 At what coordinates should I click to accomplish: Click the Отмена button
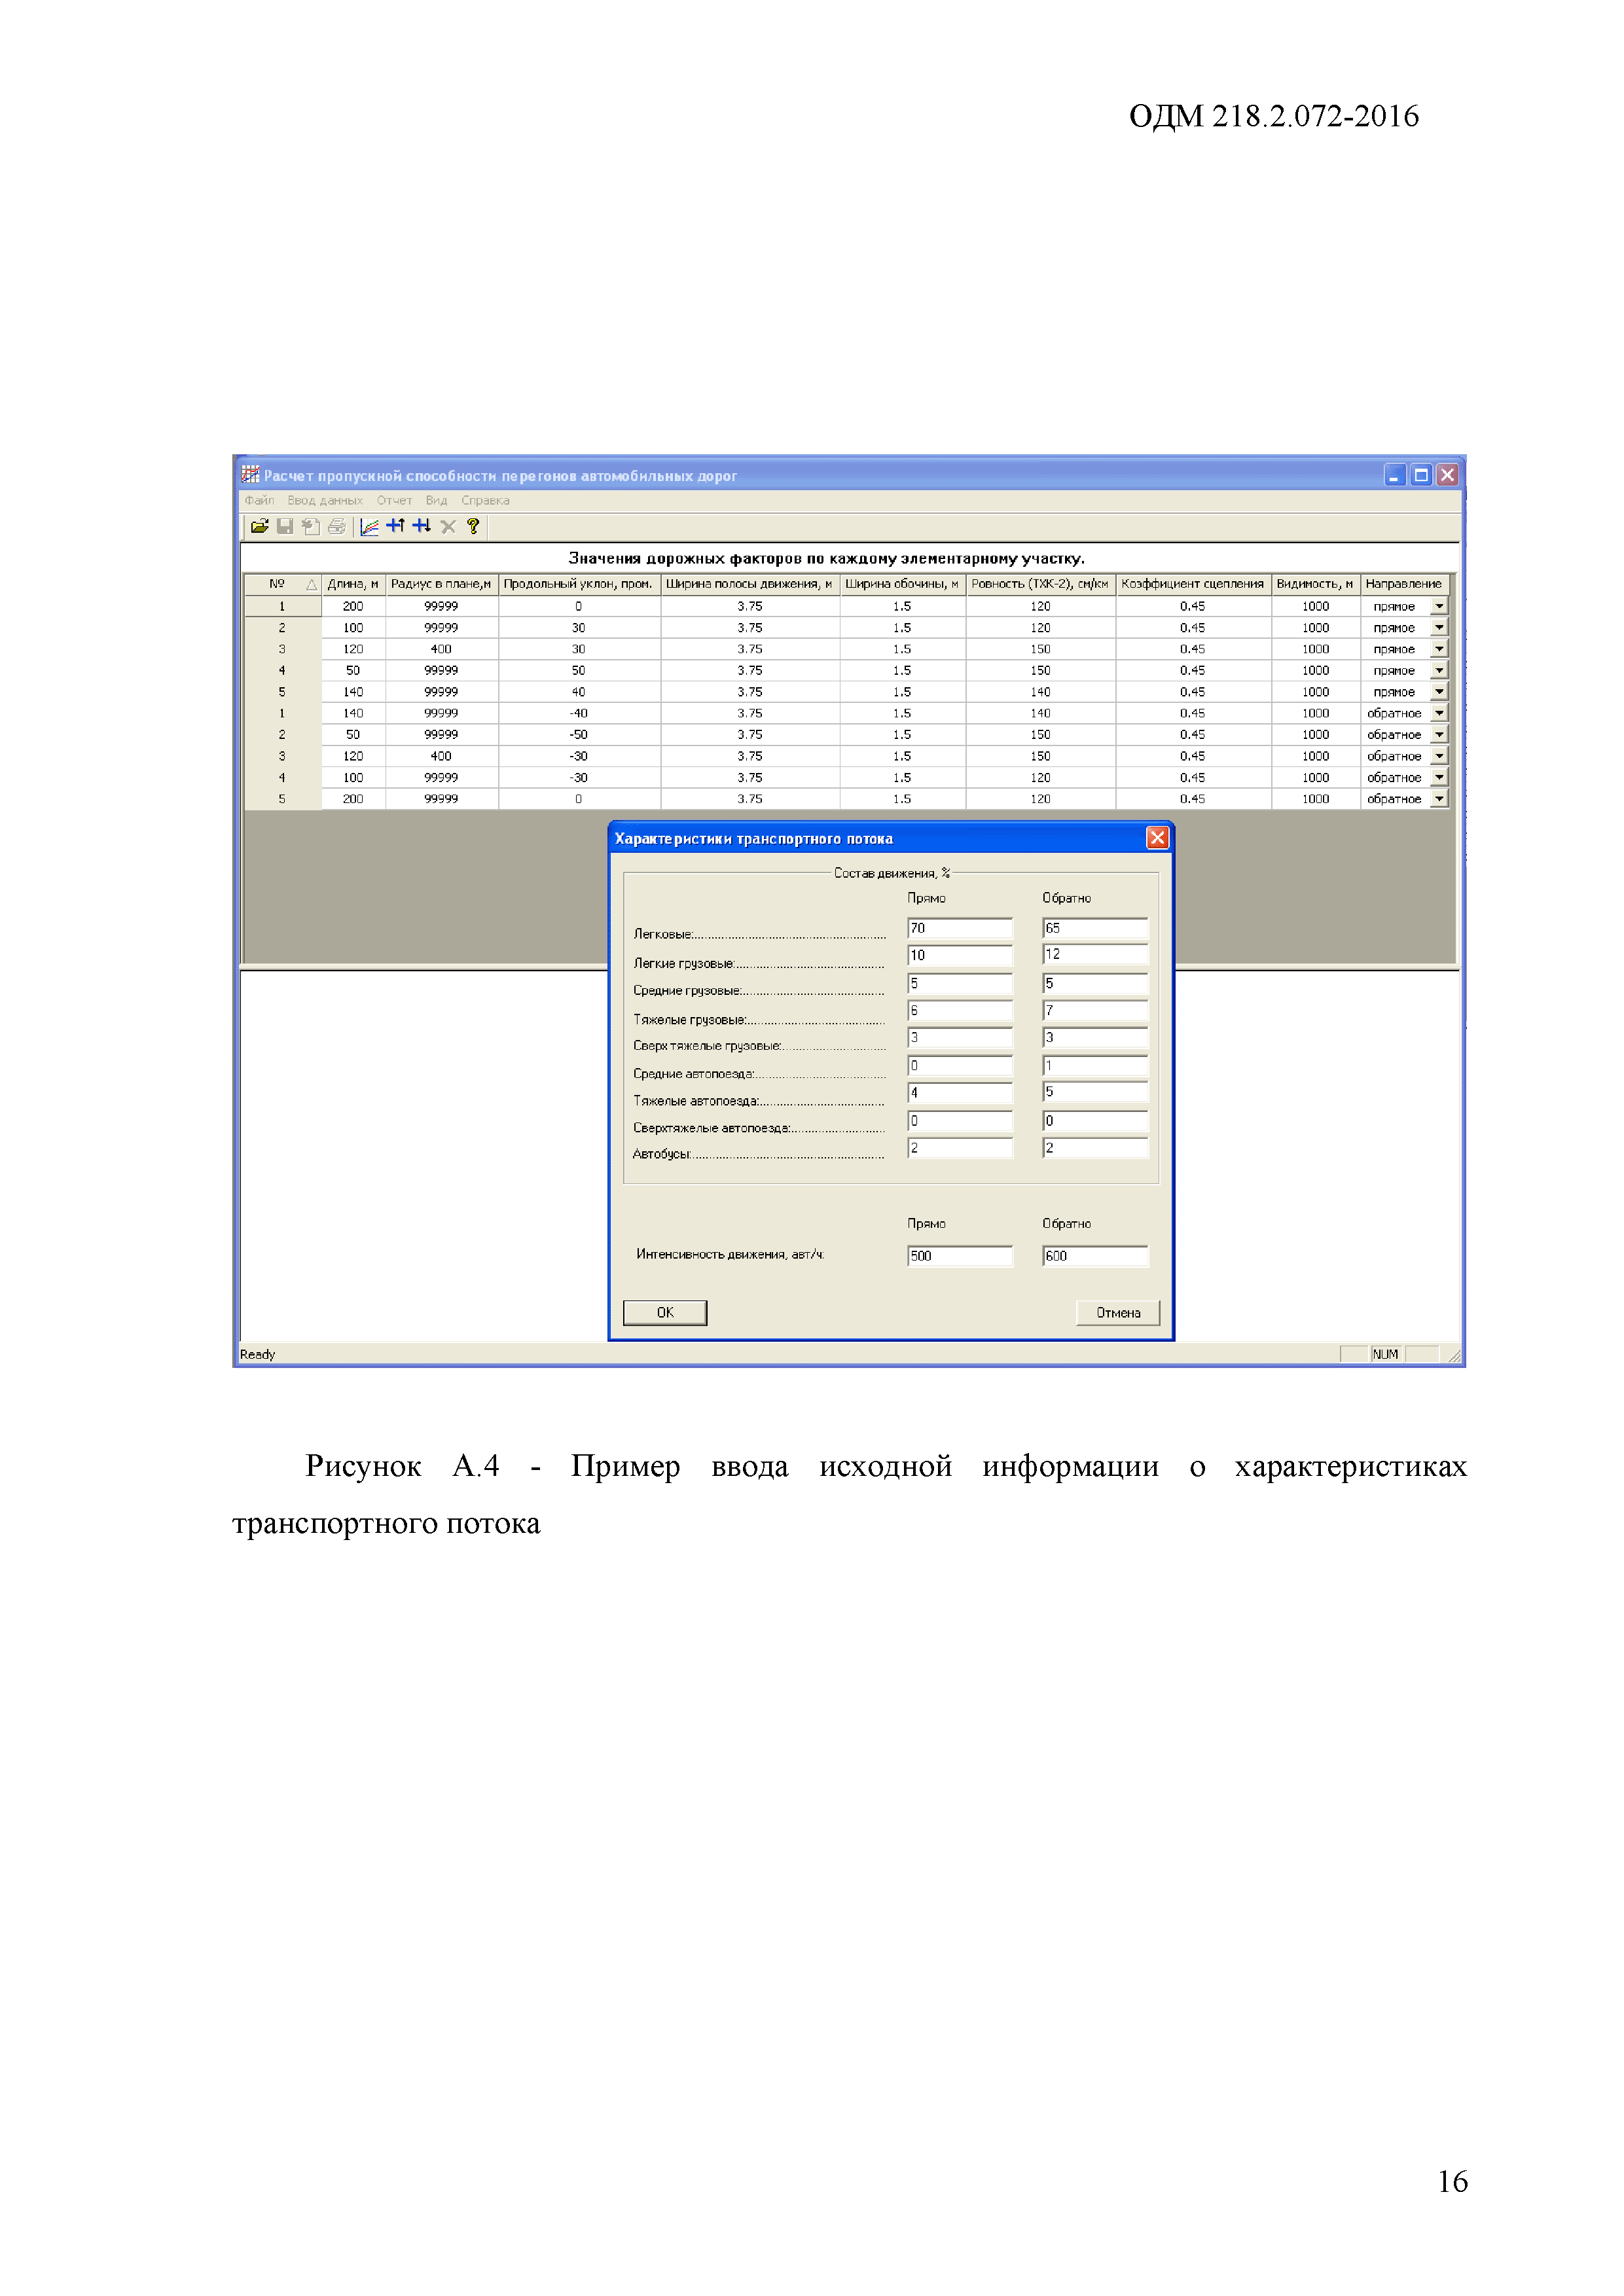[x=1117, y=1313]
